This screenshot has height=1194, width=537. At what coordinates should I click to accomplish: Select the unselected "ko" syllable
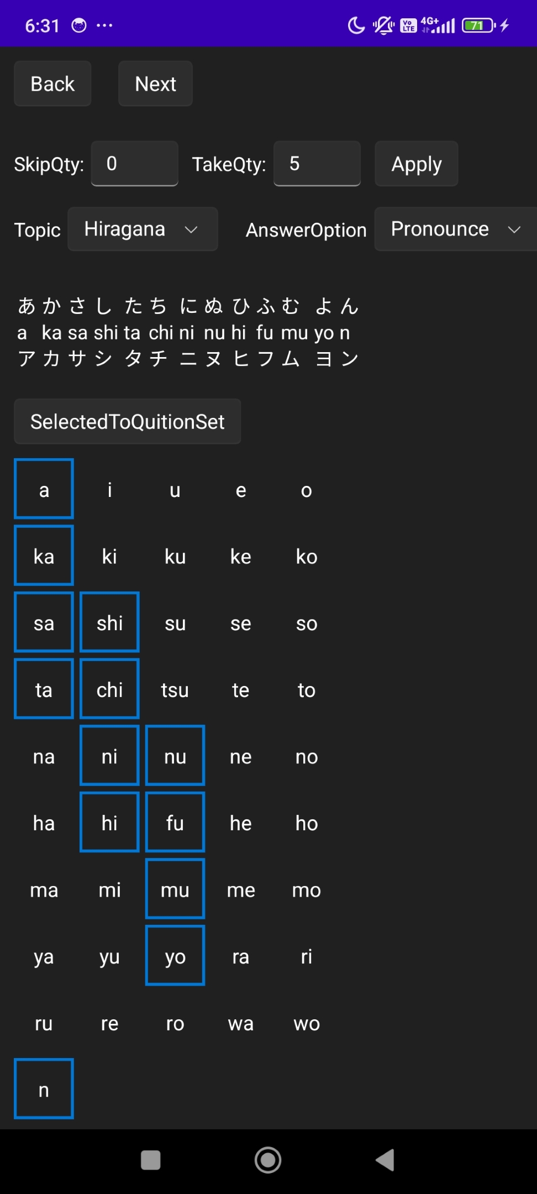307,556
